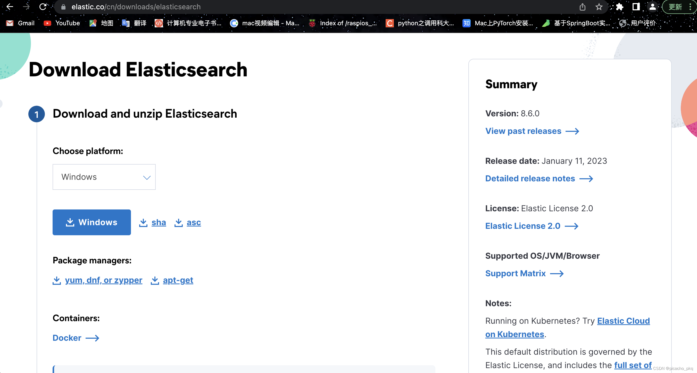Bookmark this page with star icon

tap(599, 7)
